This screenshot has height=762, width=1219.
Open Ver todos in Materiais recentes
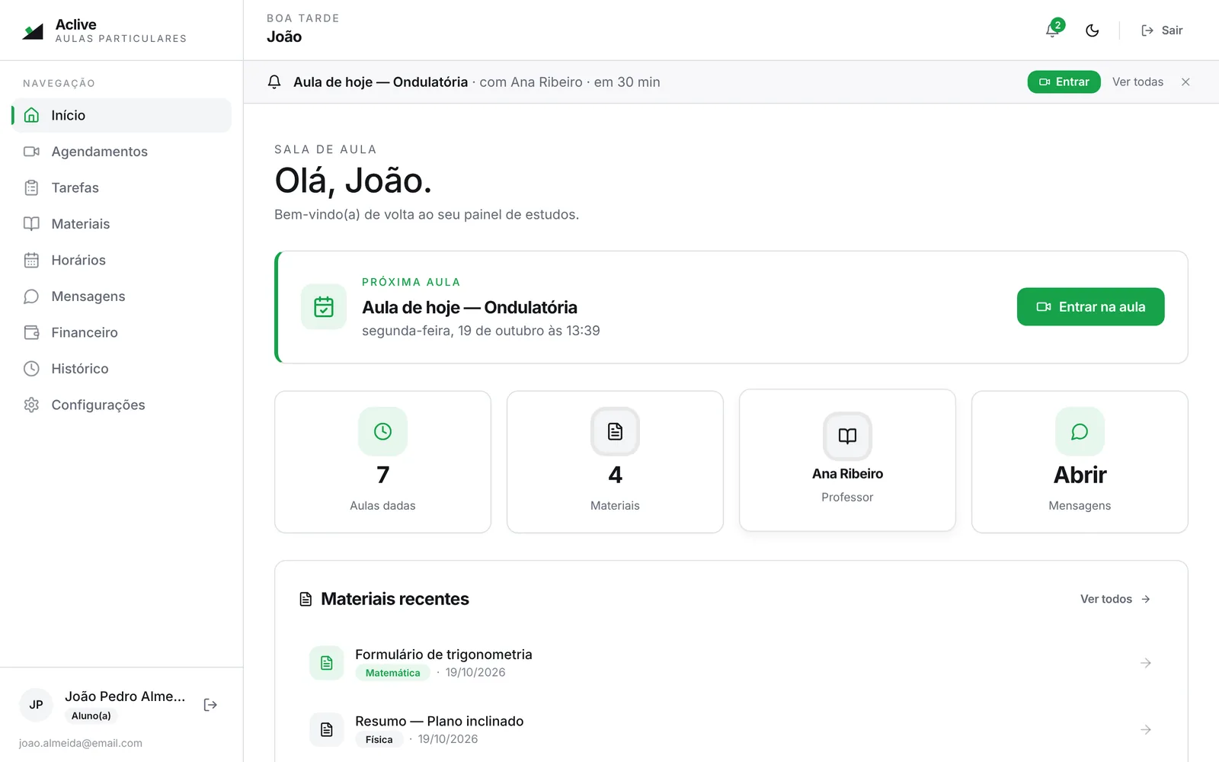(x=1115, y=599)
